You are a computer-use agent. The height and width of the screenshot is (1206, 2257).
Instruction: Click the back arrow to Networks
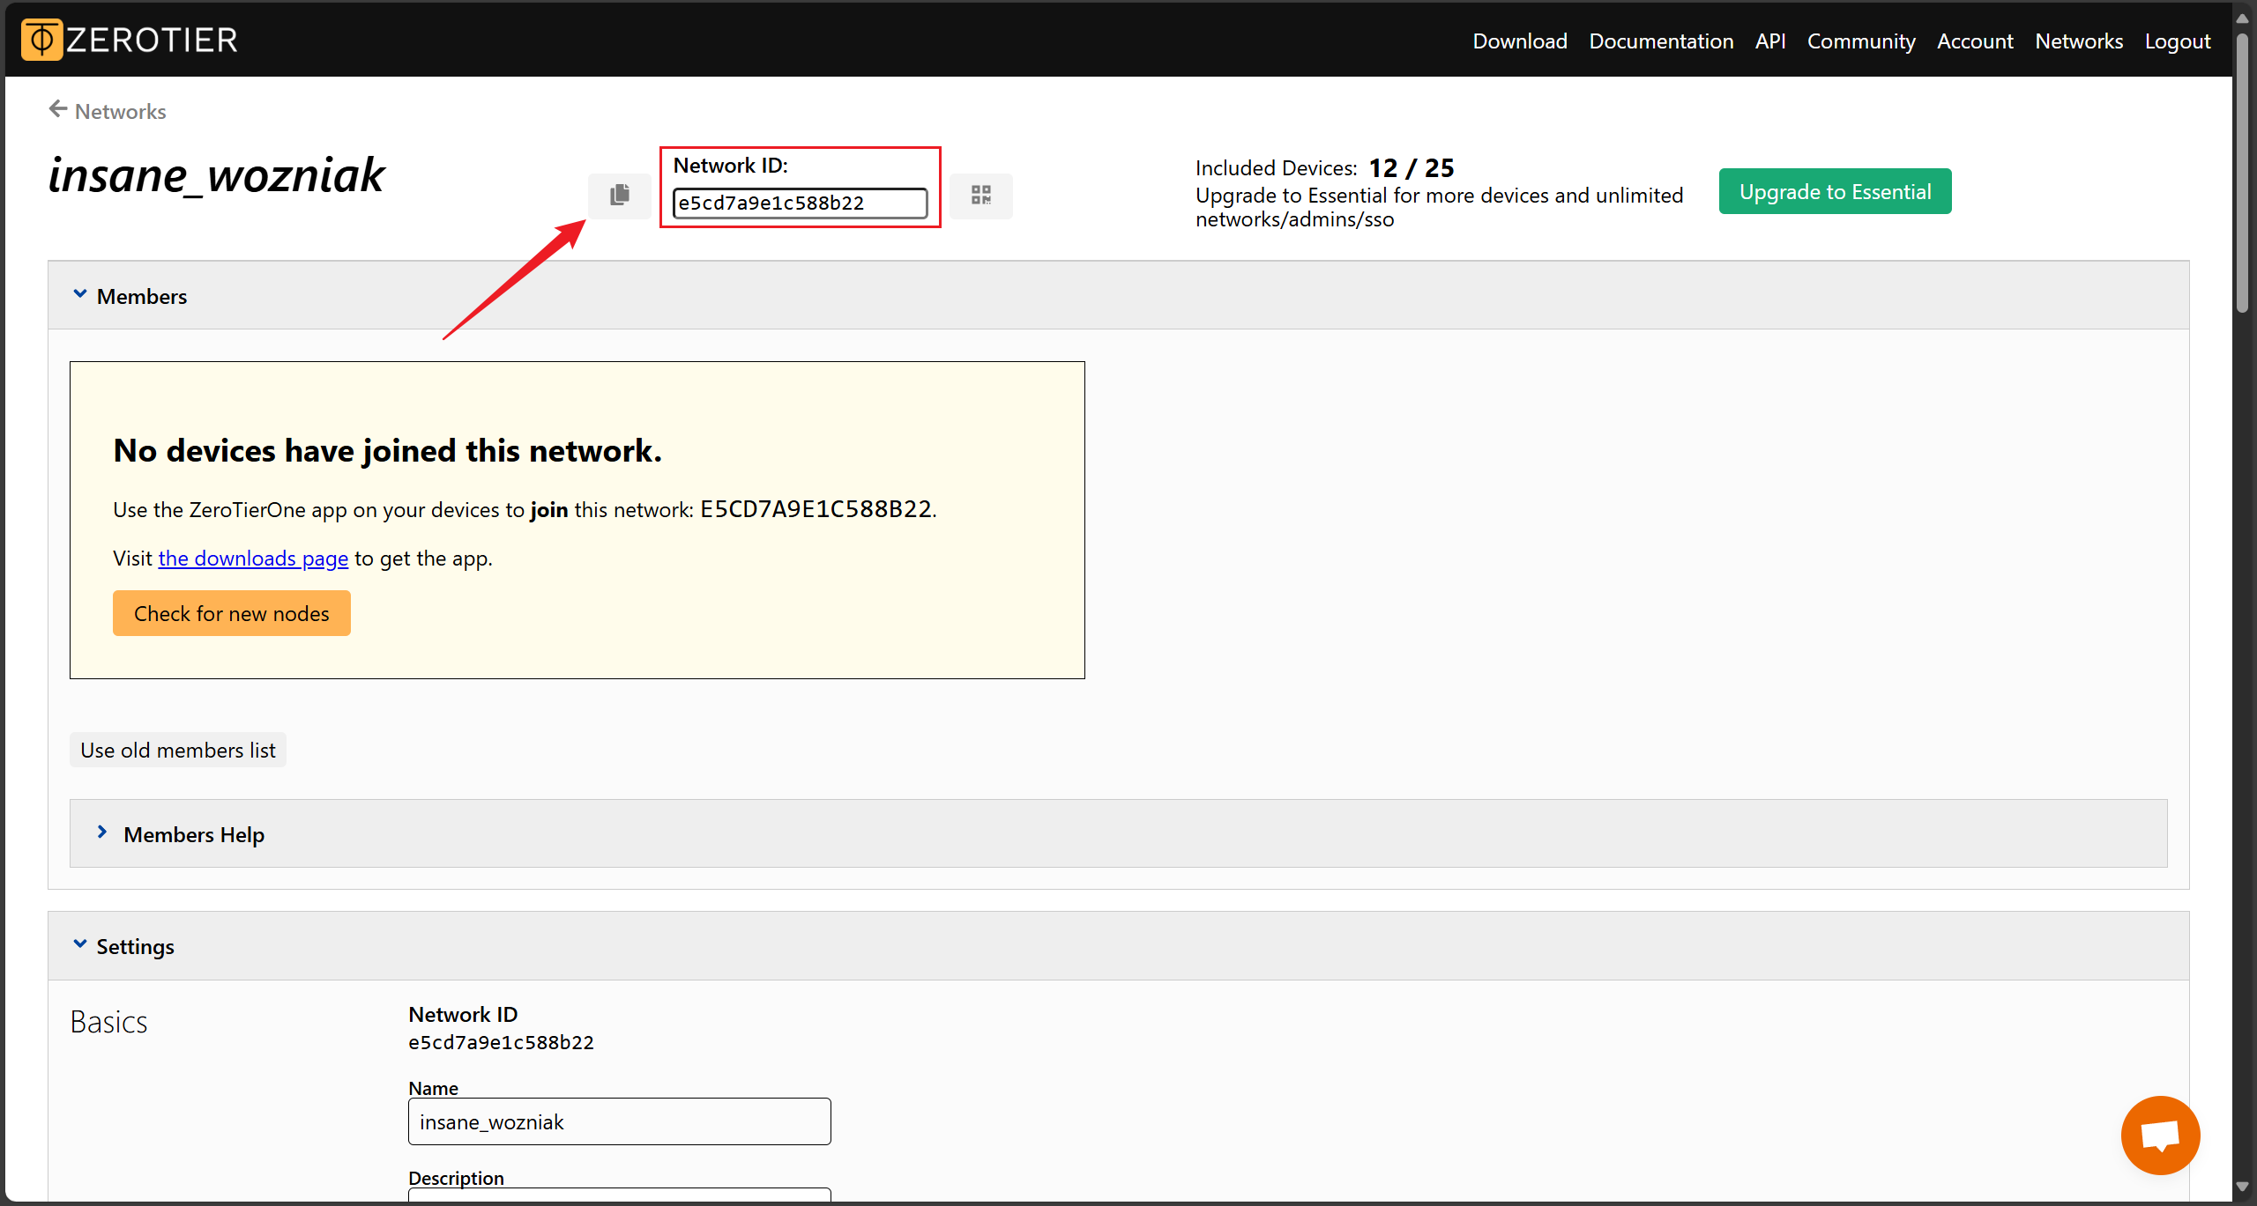tap(58, 109)
